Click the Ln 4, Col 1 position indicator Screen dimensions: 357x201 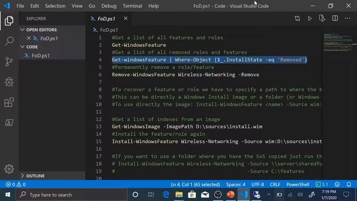pyautogui.click(x=195, y=184)
